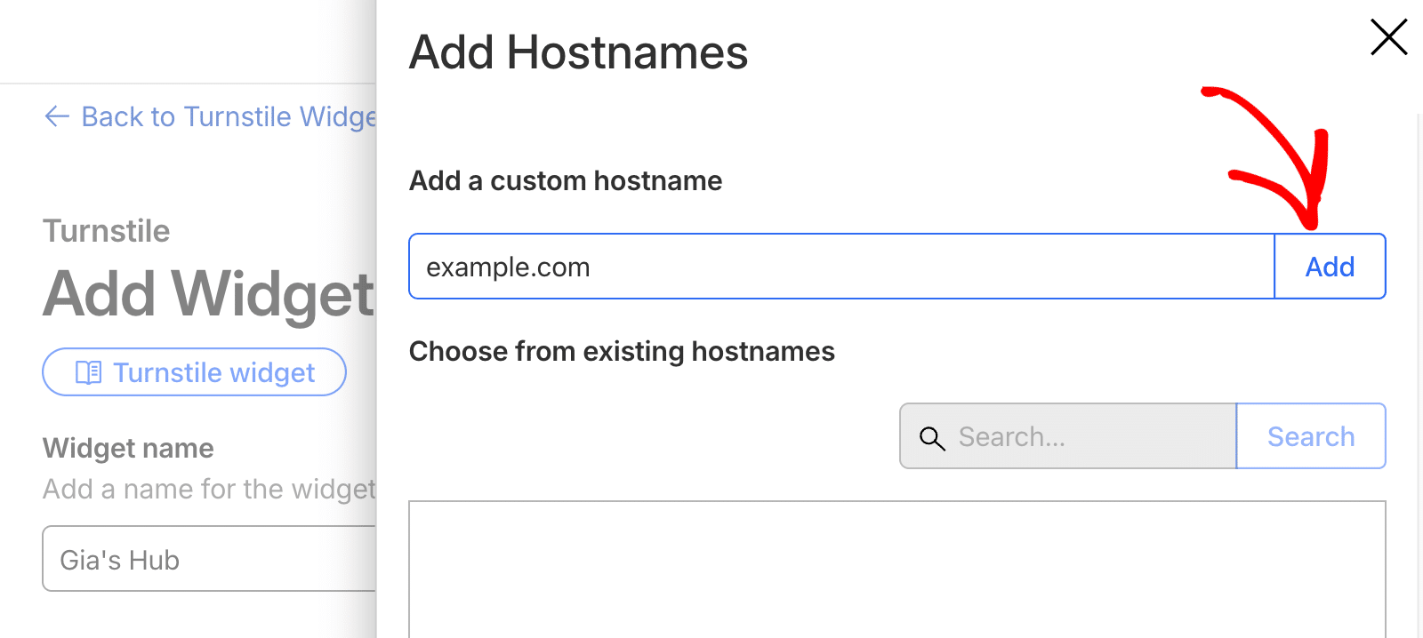Focus the Gia's Hub widget name field
This screenshot has height=638, width=1423.
point(209,559)
